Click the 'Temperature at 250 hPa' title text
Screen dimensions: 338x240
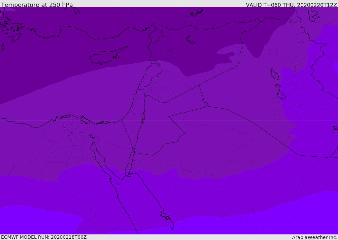click(x=37, y=5)
